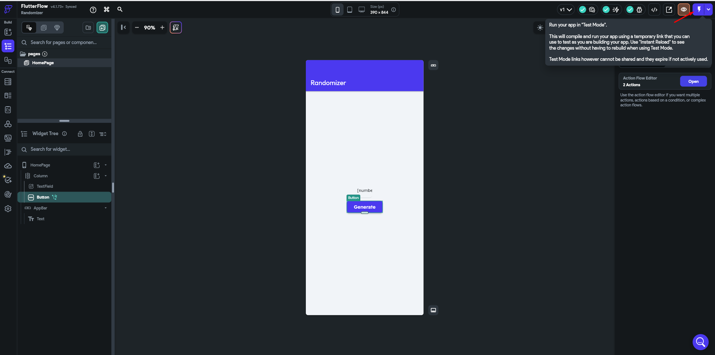Click the Settings gear in the left sidebar
Image resolution: width=715 pixels, height=355 pixels.
[8, 209]
